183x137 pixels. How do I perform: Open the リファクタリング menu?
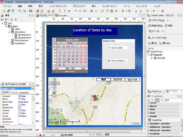[x=58, y=6]
